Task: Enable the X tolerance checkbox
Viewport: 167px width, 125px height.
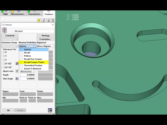Action: coord(4,52)
